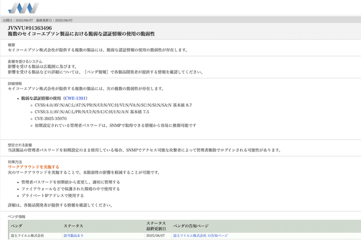Click the ファイアウォール bullet item
Viewport: 361px width, 241px height.
[70, 189]
